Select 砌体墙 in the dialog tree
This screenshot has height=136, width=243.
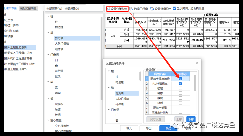click(x=120, y=104)
